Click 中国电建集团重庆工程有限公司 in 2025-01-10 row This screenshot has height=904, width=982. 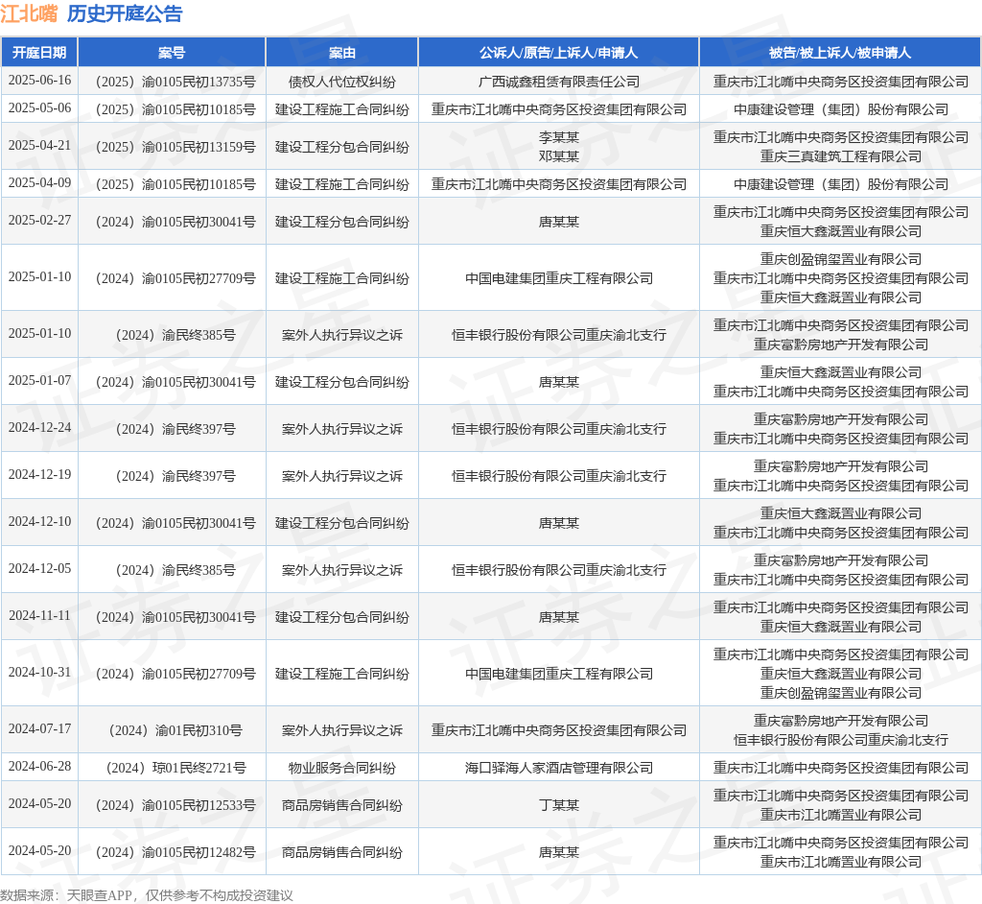559,278
